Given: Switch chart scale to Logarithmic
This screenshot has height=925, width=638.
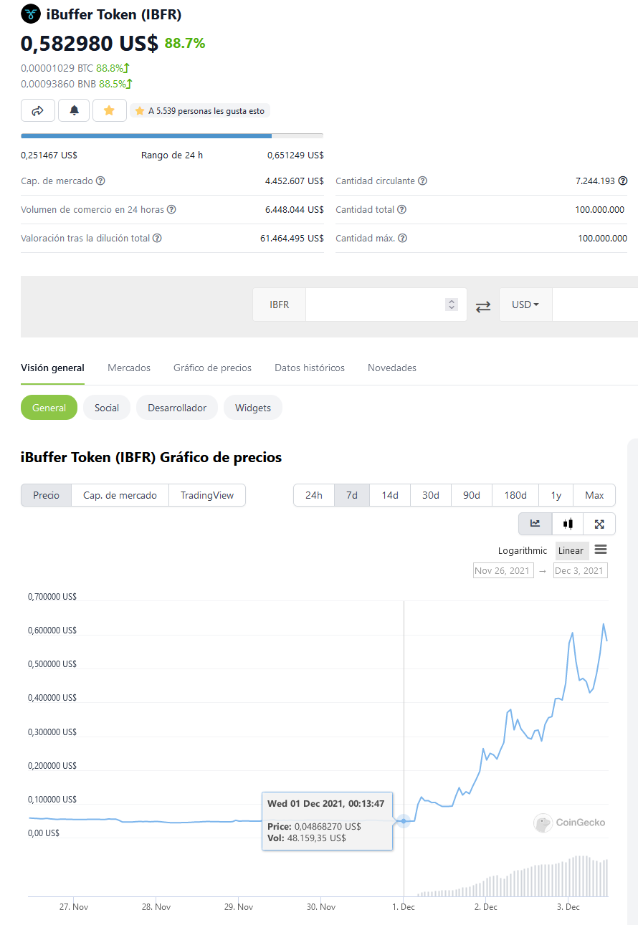Looking at the screenshot, I should (x=523, y=550).
